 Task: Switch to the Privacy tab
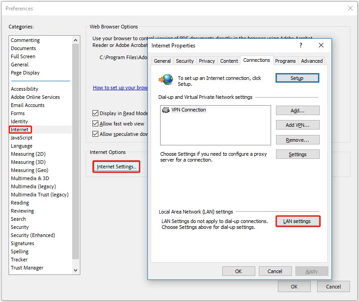207,61
